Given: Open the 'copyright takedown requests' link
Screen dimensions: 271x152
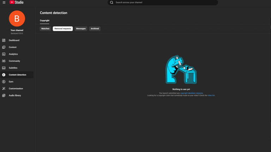Looking at the screenshot, I should coord(191,93).
